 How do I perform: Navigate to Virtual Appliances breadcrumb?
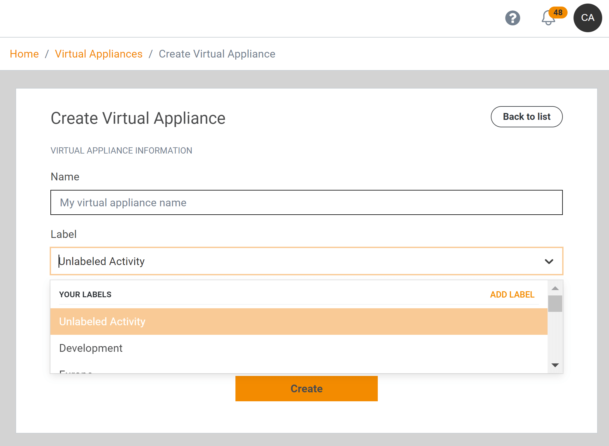tap(98, 54)
